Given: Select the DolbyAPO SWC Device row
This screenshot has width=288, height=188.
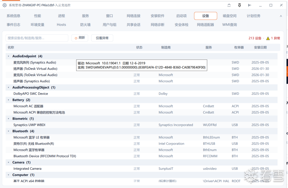Looking at the screenshot, I should point(141,94).
